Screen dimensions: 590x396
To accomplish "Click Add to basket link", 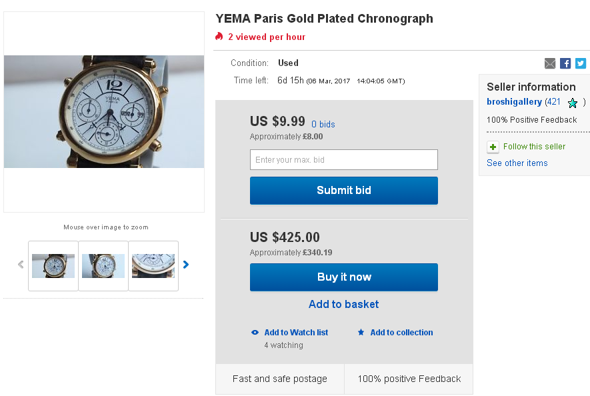I will 343,305.
